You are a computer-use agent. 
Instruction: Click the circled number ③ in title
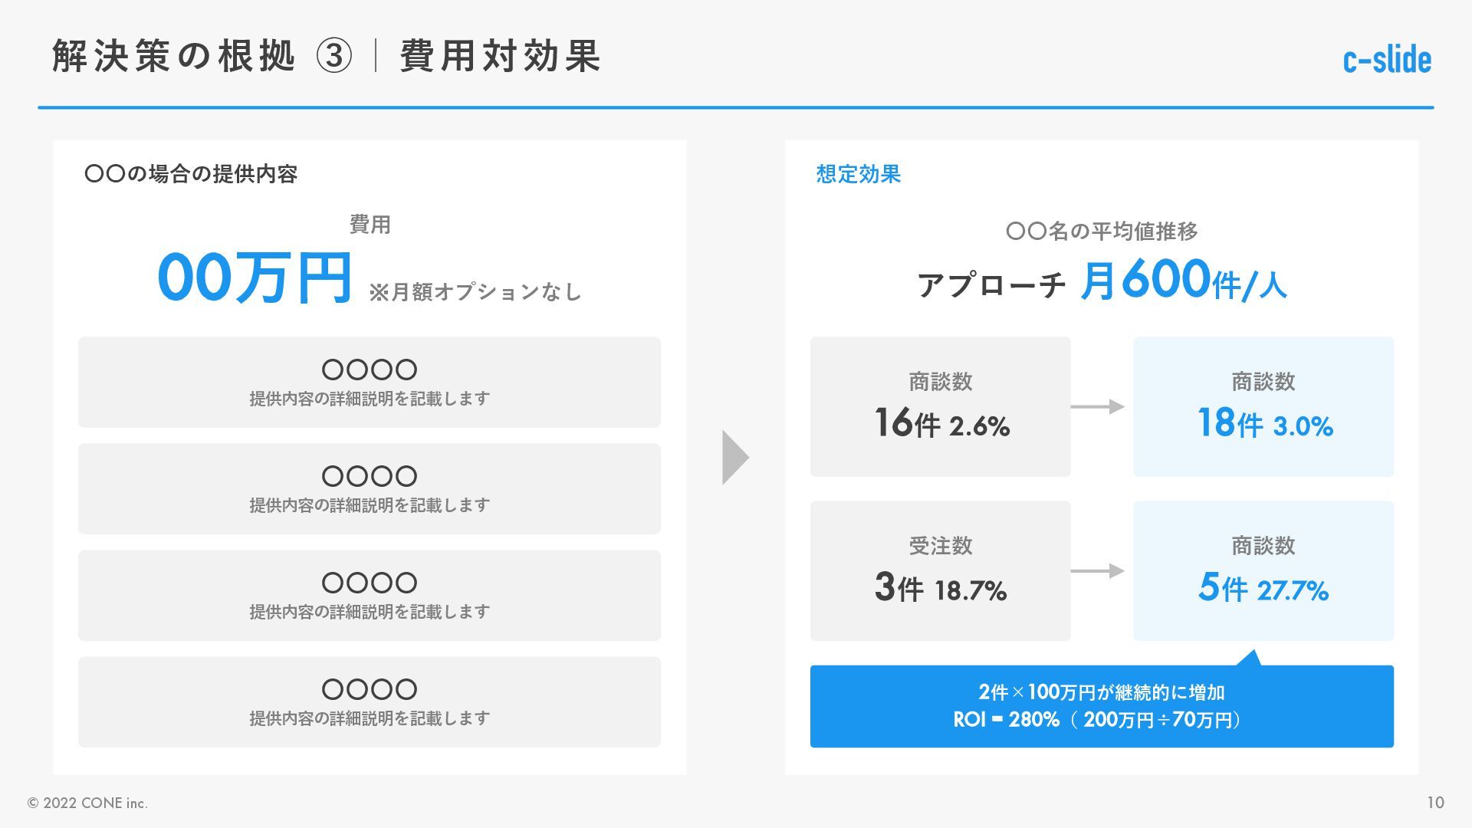point(334,57)
